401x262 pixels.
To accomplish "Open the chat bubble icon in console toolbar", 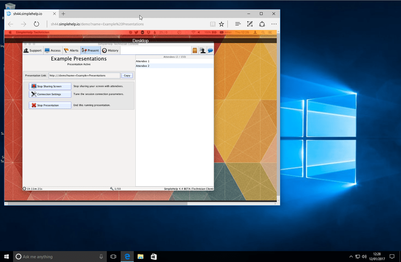I will pyautogui.click(x=210, y=50).
